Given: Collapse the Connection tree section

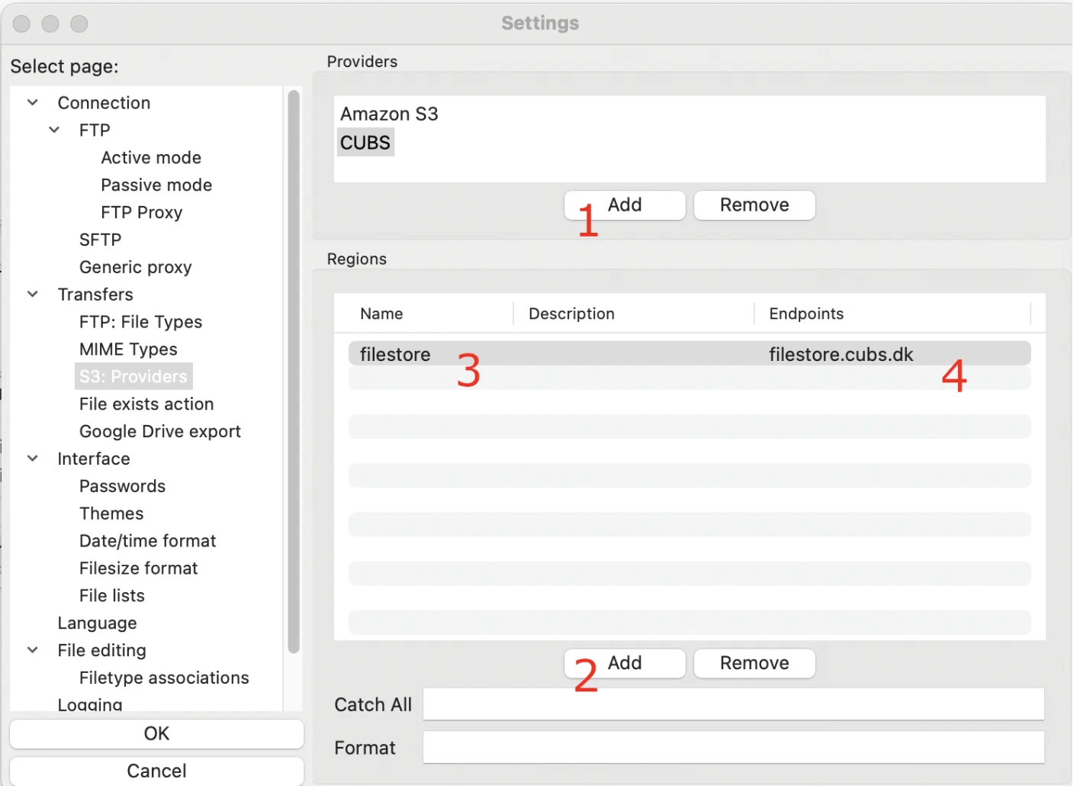Looking at the screenshot, I should (33, 102).
